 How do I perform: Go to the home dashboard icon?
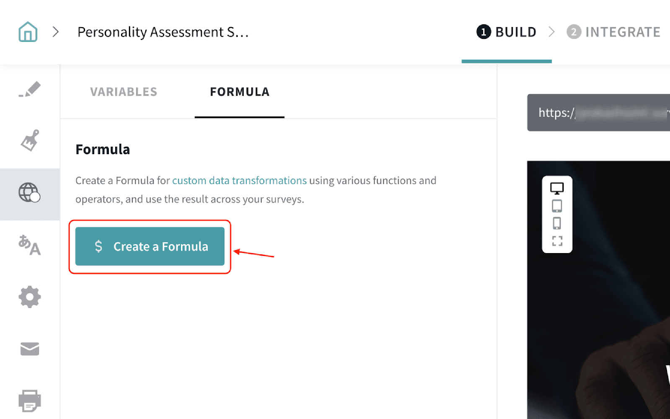coord(28,32)
